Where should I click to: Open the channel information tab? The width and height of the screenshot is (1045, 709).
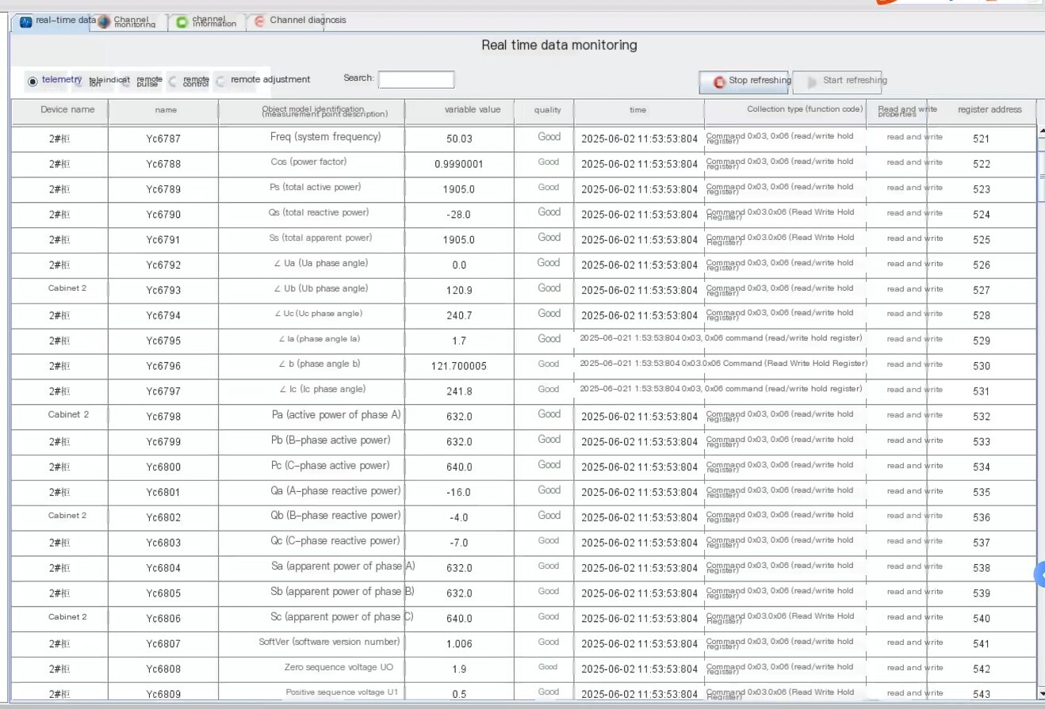tap(205, 22)
